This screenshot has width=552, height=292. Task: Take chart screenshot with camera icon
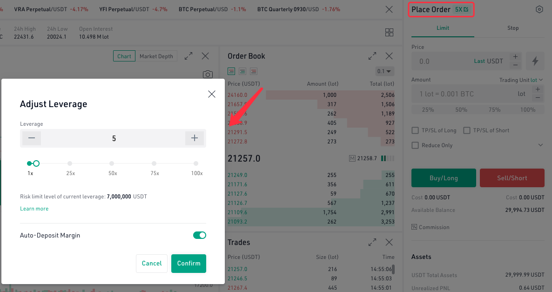click(x=208, y=75)
